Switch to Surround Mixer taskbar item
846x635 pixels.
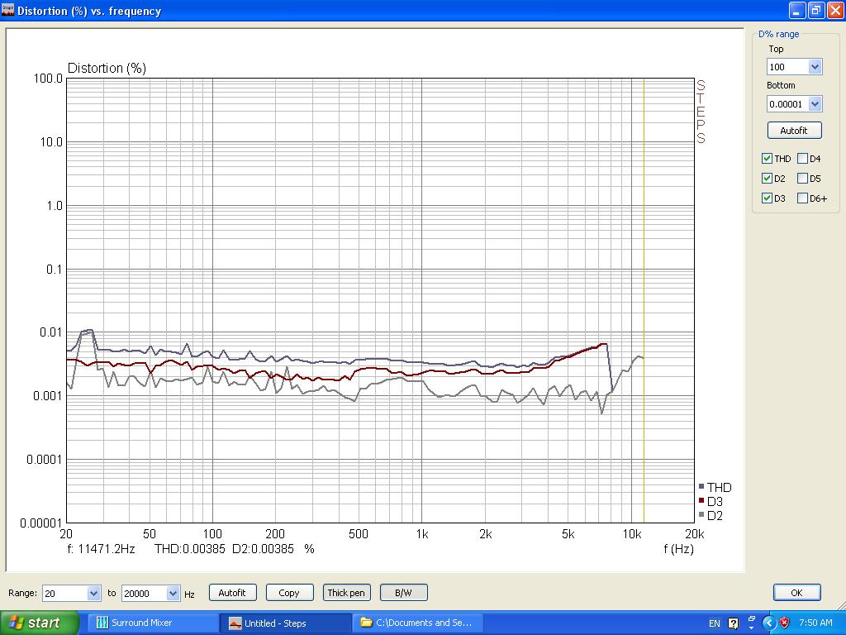(x=152, y=623)
